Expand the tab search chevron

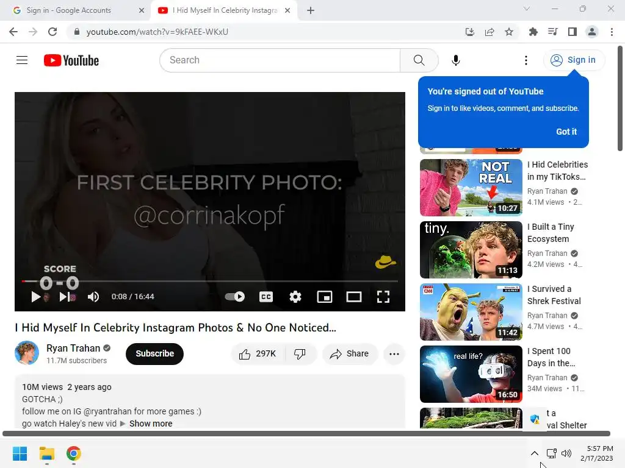(527, 9)
